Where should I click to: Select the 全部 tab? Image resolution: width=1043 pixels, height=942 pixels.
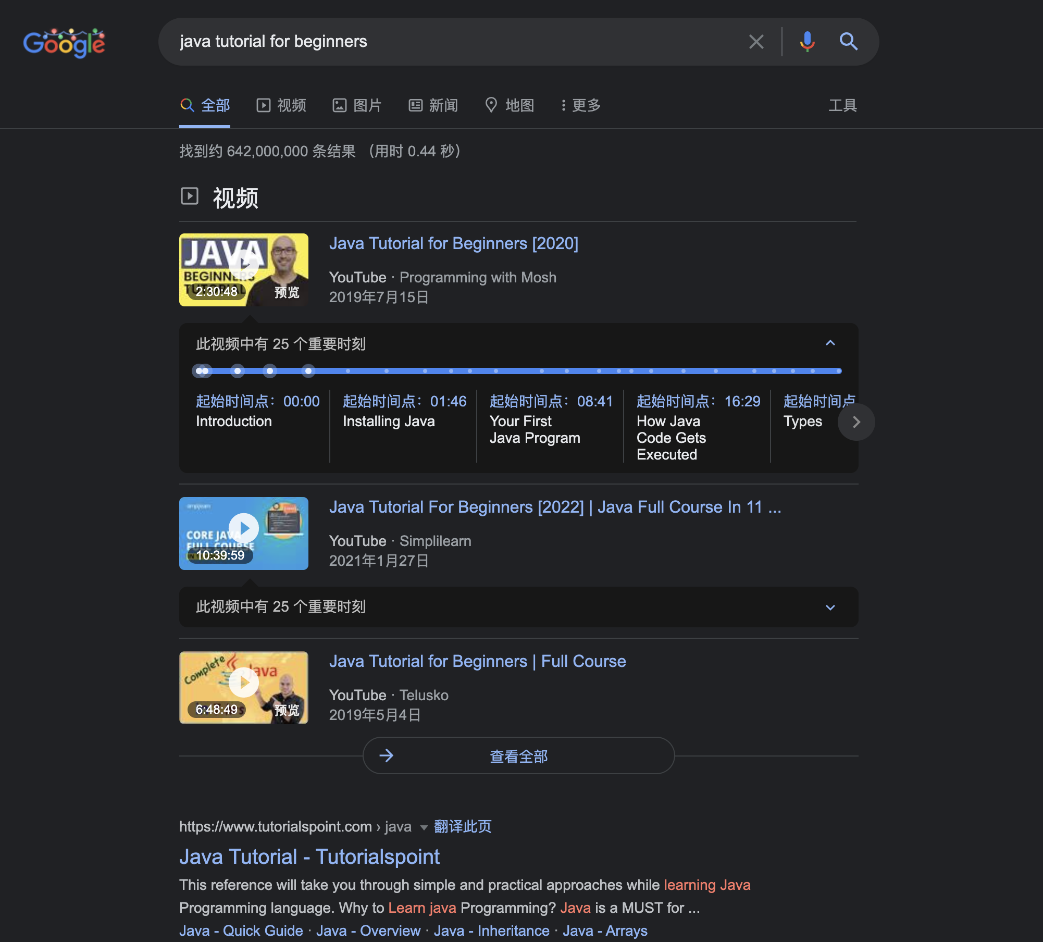coord(205,106)
